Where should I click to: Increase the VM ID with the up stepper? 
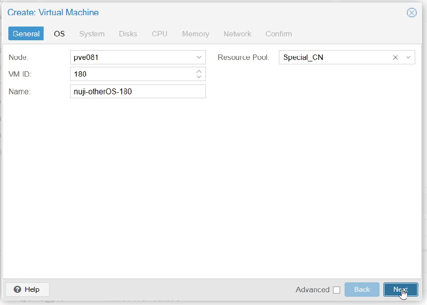click(199, 72)
